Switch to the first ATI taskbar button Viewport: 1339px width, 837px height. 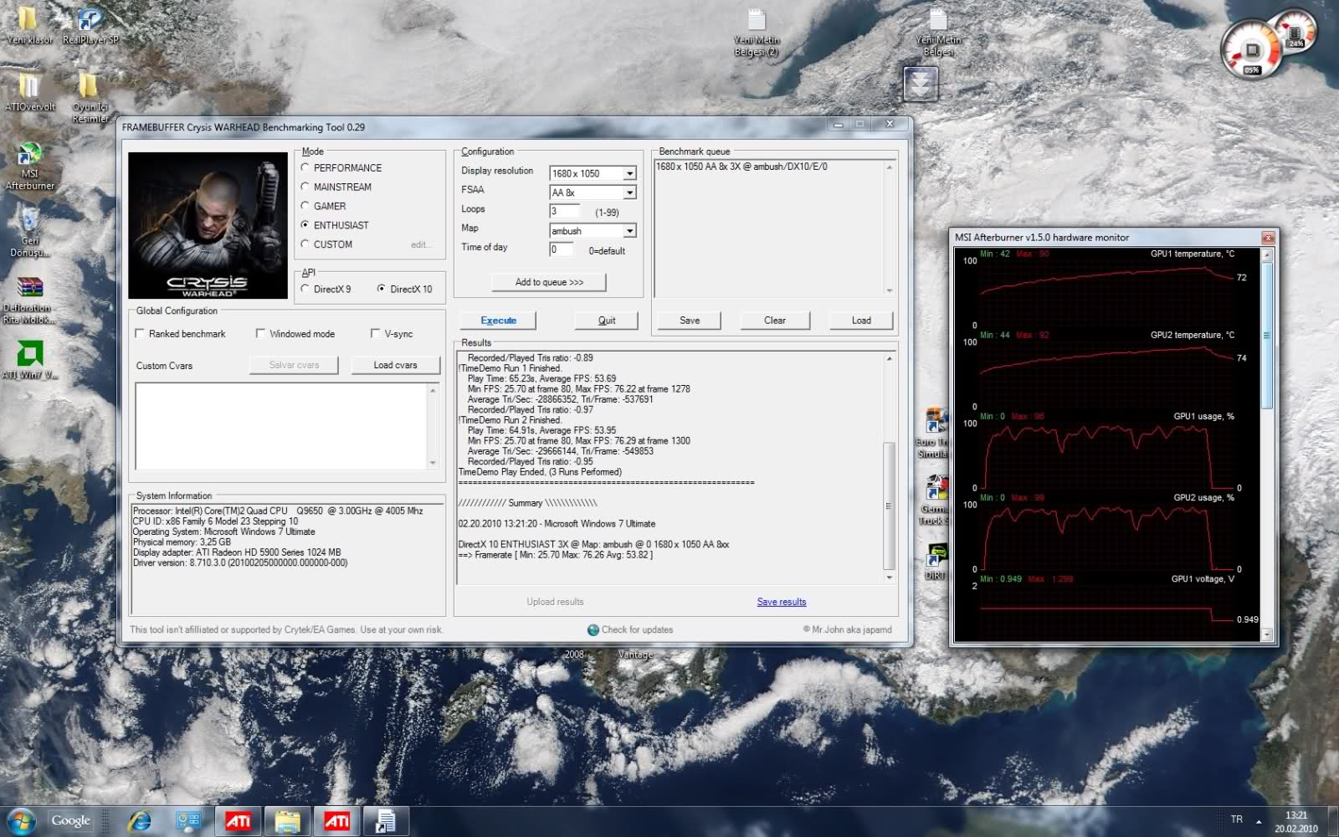click(239, 821)
